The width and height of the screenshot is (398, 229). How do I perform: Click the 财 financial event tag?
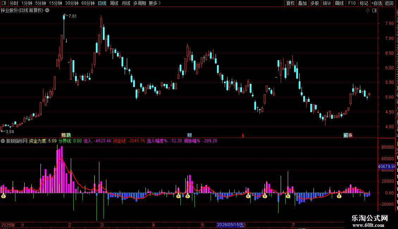point(189,135)
